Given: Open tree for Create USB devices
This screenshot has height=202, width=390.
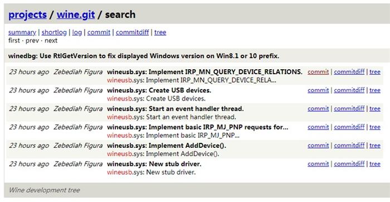Looking at the screenshot, I should (375, 90).
